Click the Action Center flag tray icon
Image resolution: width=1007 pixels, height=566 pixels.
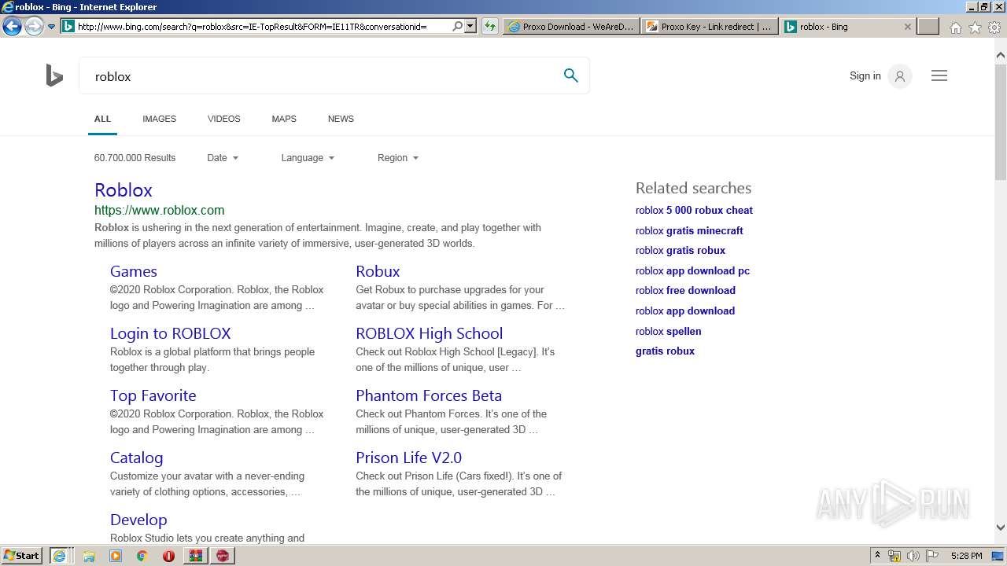pyautogui.click(x=931, y=556)
